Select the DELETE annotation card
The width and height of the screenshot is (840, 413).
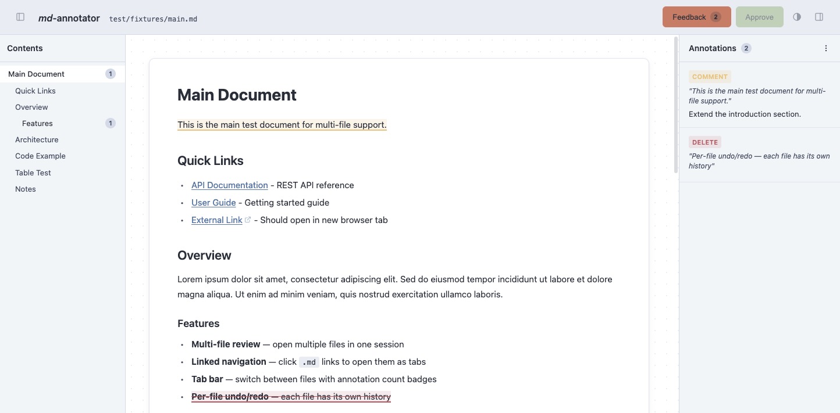(759, 155)
